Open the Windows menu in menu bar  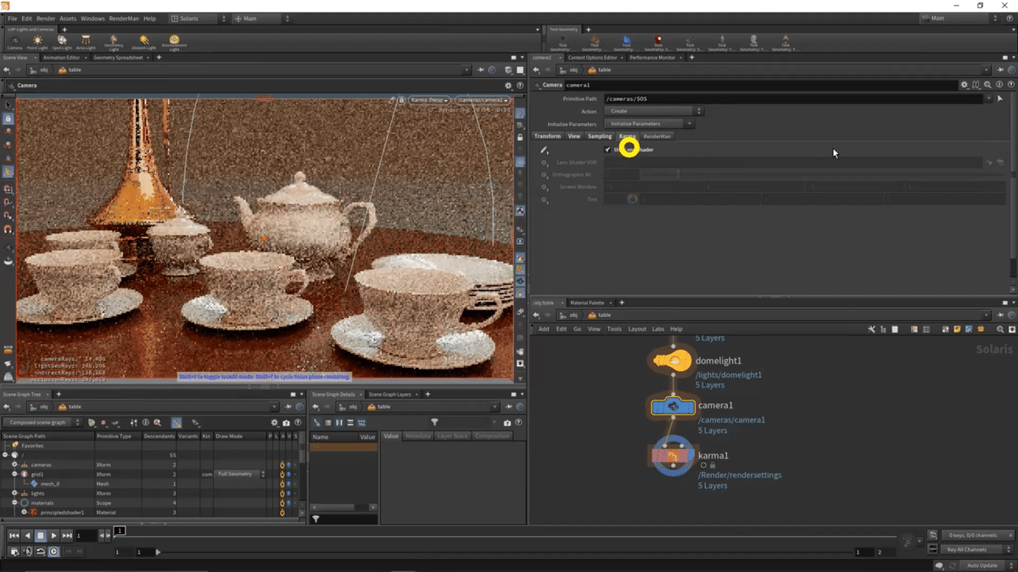pos(92,19)
